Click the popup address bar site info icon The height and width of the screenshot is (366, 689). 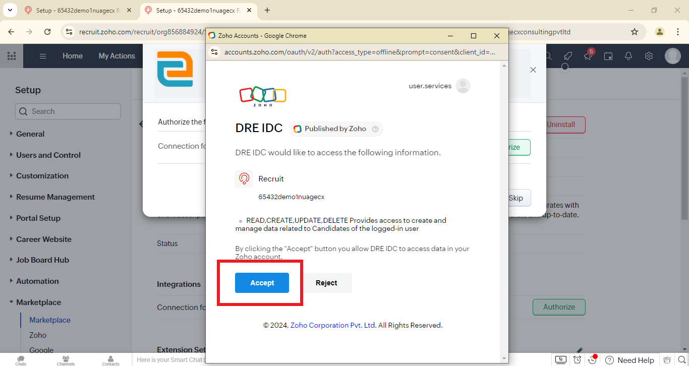click(x=214, y=52)
